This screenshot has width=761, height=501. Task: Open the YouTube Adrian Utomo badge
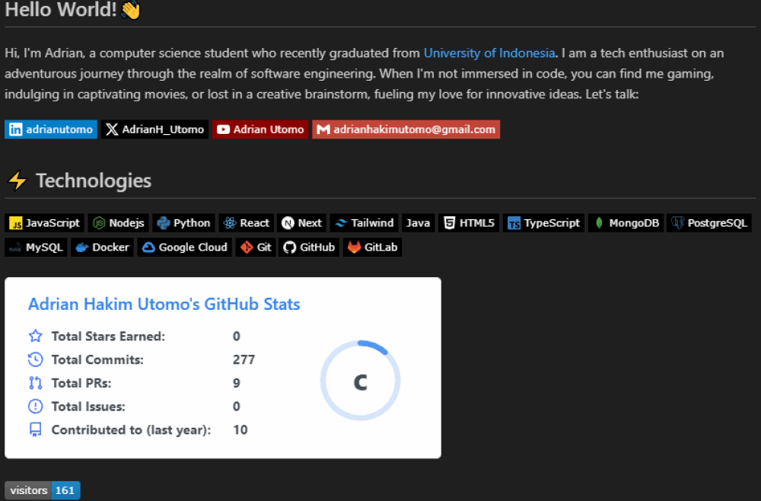pyautogui.click(x=260, y=129)
